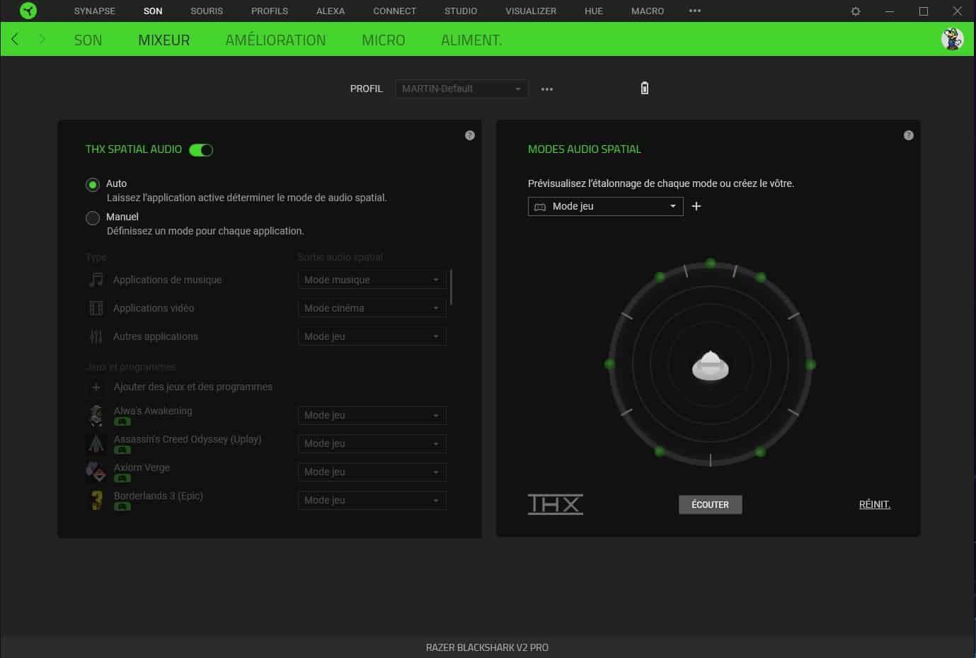Open the MARTIN-Default profile dropdown
This screenshot has width=976, height=658.
click(x=461, y=89)
